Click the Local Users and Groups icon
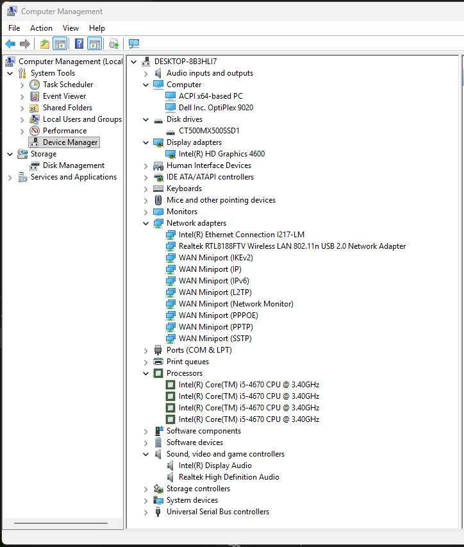This screenshot has width=464, height=547. pyautogui.click(x=34, y=119)
